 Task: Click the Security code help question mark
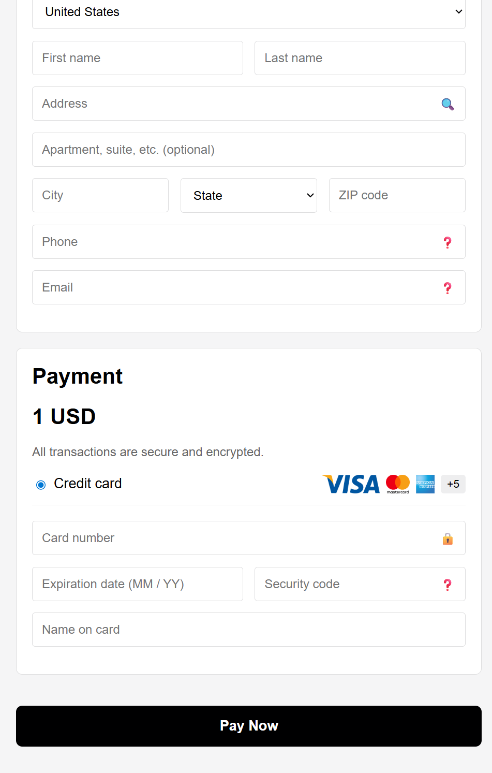[448, 585]
